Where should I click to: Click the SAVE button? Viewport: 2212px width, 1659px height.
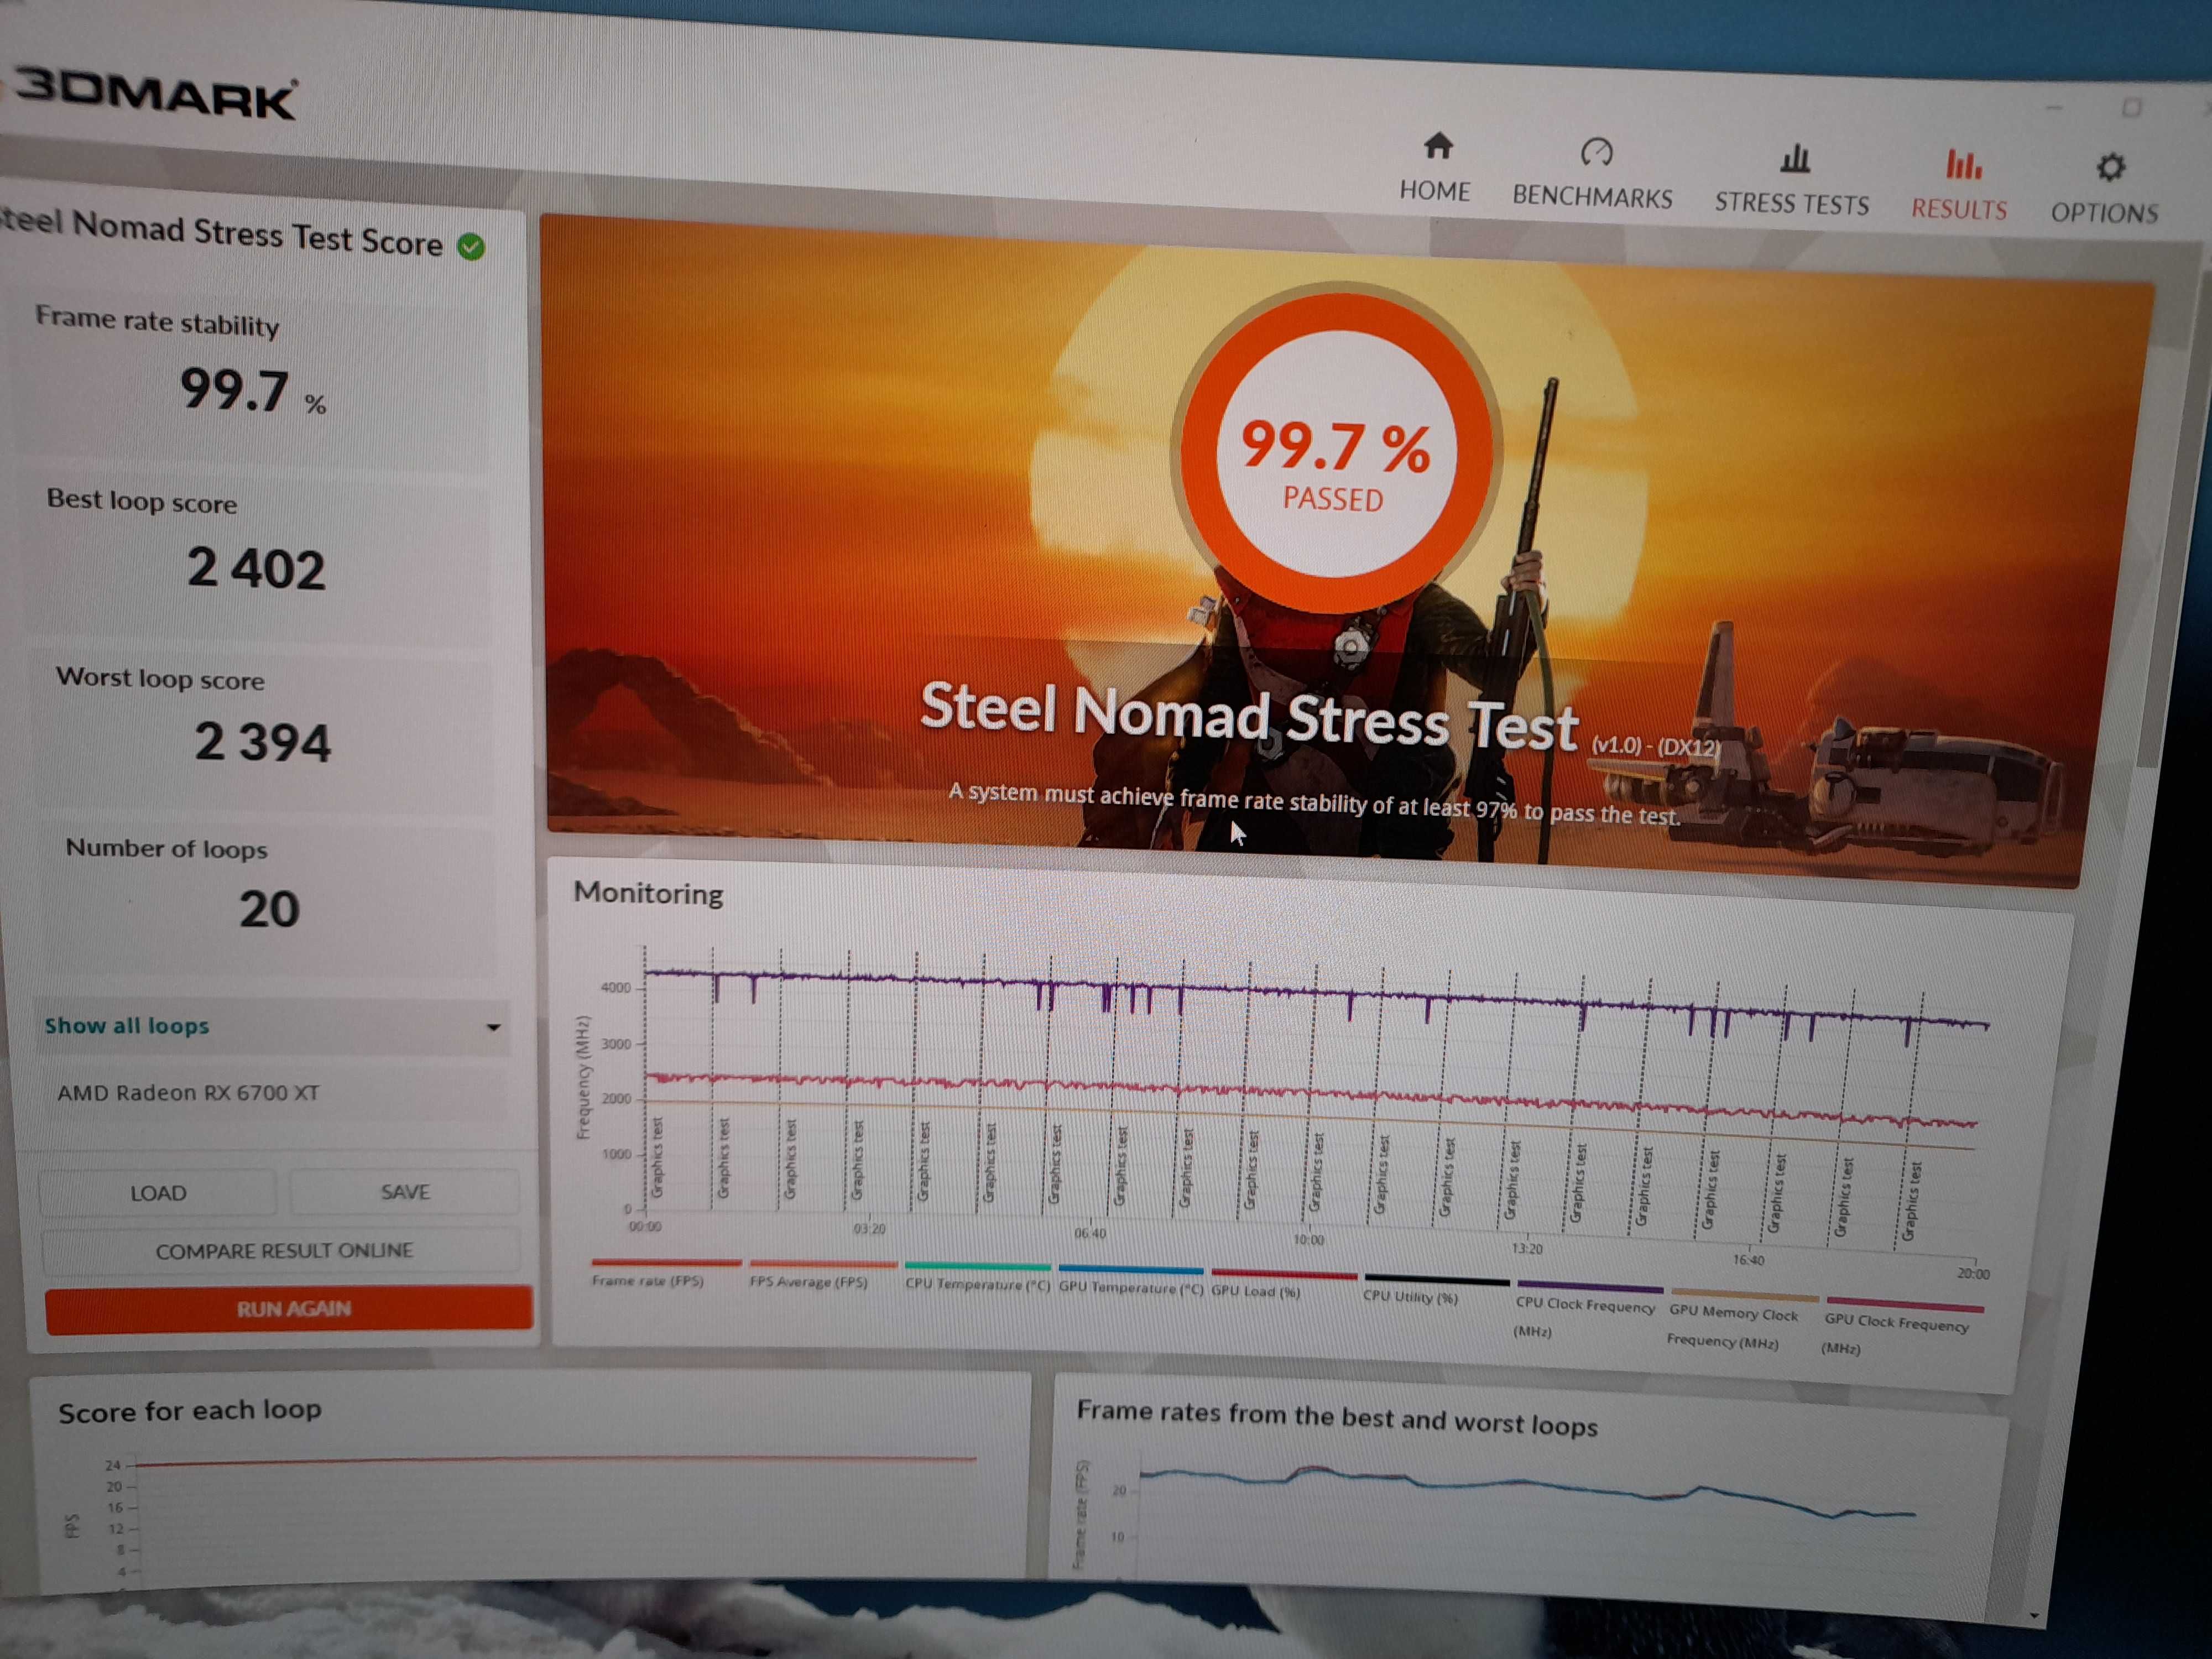point(405,1192)
